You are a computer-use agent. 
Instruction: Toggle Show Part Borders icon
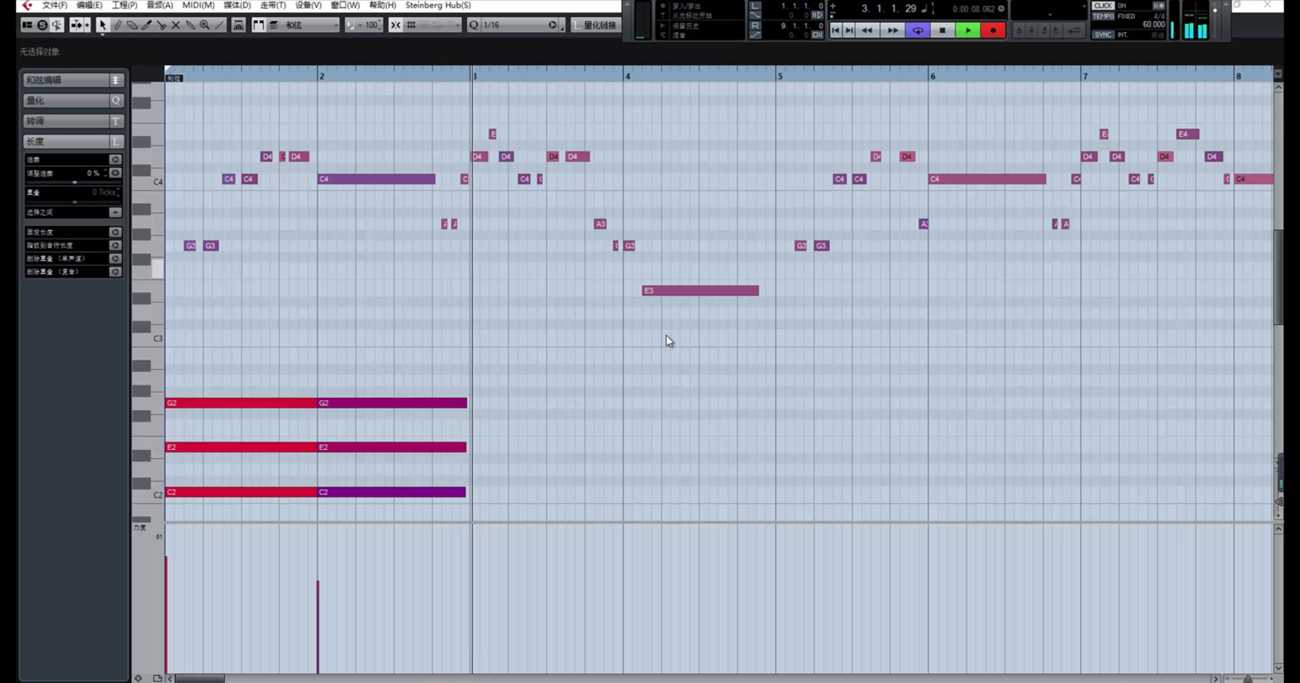coord(259,25)
